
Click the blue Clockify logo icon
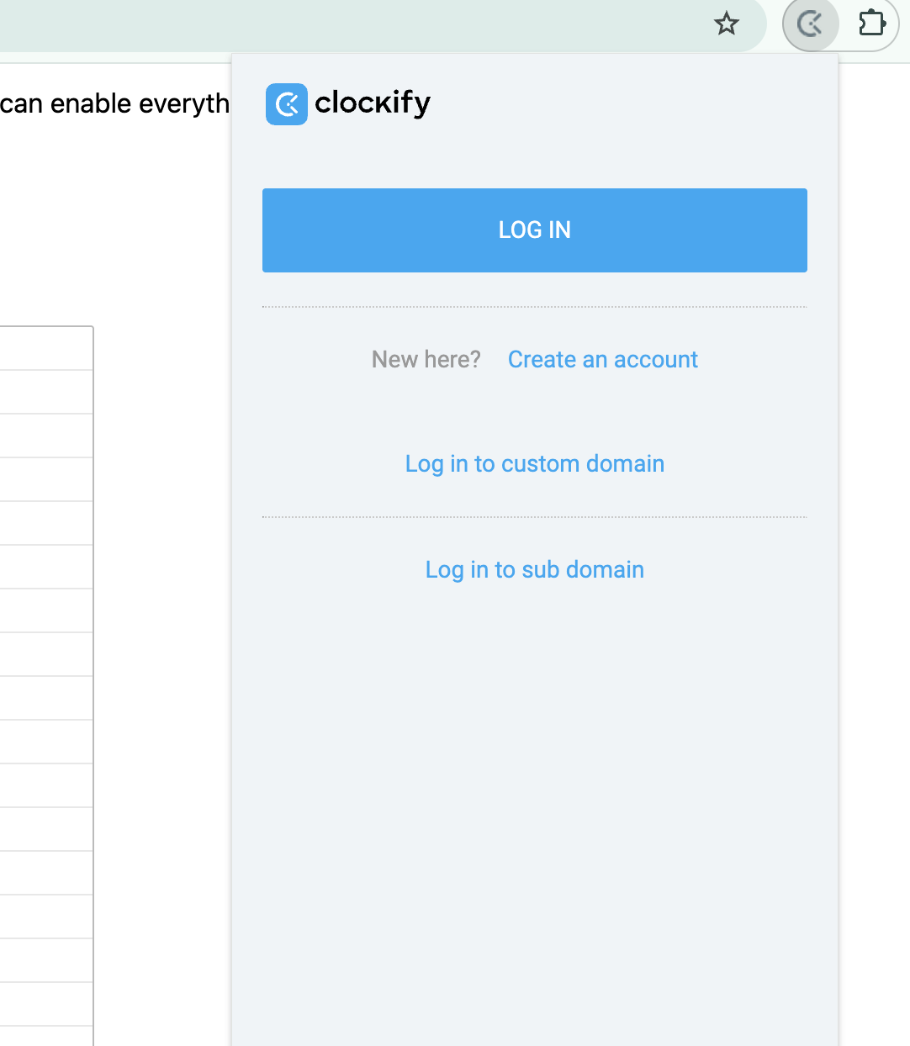(287, 104)
